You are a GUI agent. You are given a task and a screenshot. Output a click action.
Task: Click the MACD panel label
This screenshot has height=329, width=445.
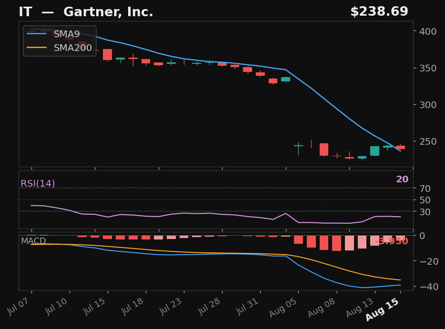pos(33,241)
